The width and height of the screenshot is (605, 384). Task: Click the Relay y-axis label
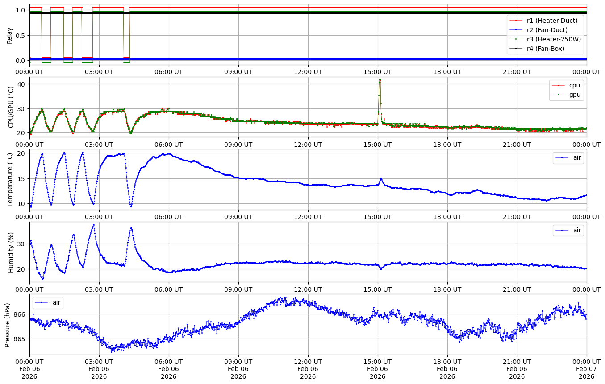pos(9,35)
